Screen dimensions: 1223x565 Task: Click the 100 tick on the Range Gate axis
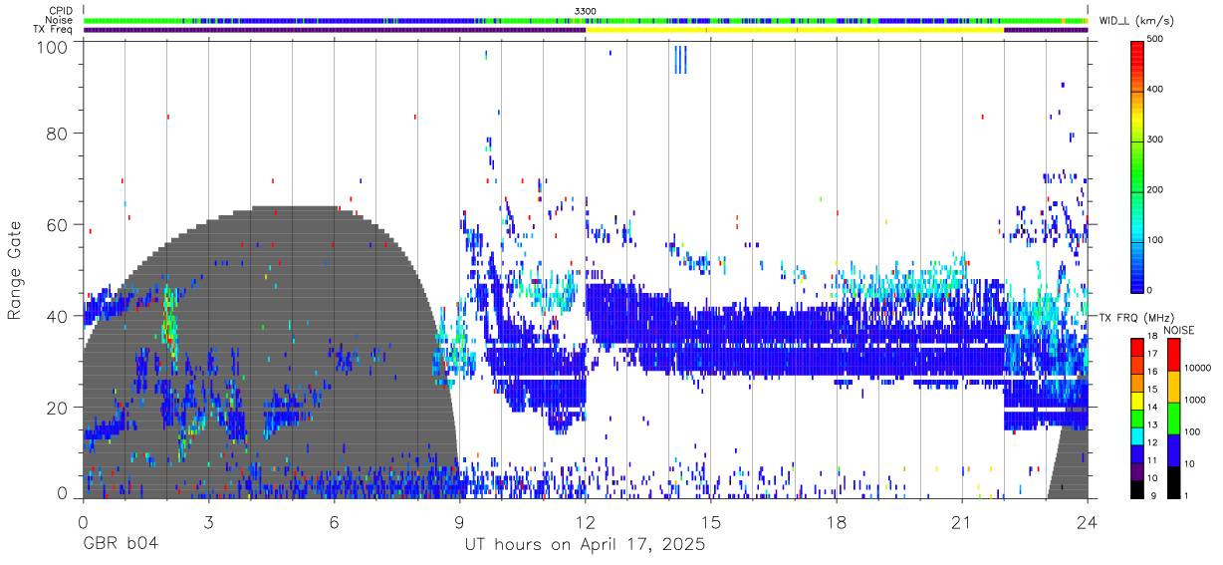(52, 47)
